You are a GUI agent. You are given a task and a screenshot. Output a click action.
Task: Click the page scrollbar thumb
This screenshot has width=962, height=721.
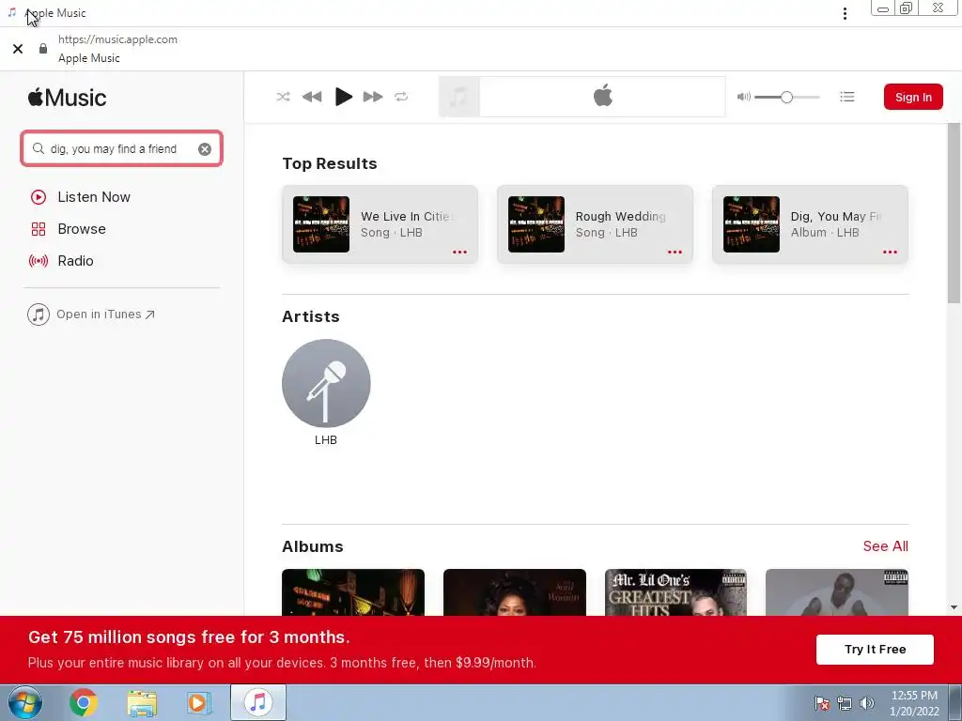[954, 212]
